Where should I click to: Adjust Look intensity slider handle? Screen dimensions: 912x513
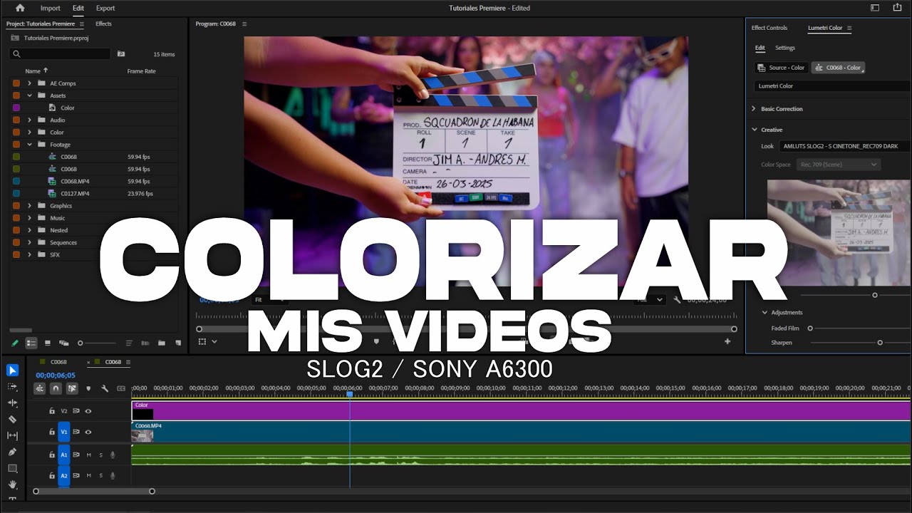click(x=875, y=295)
